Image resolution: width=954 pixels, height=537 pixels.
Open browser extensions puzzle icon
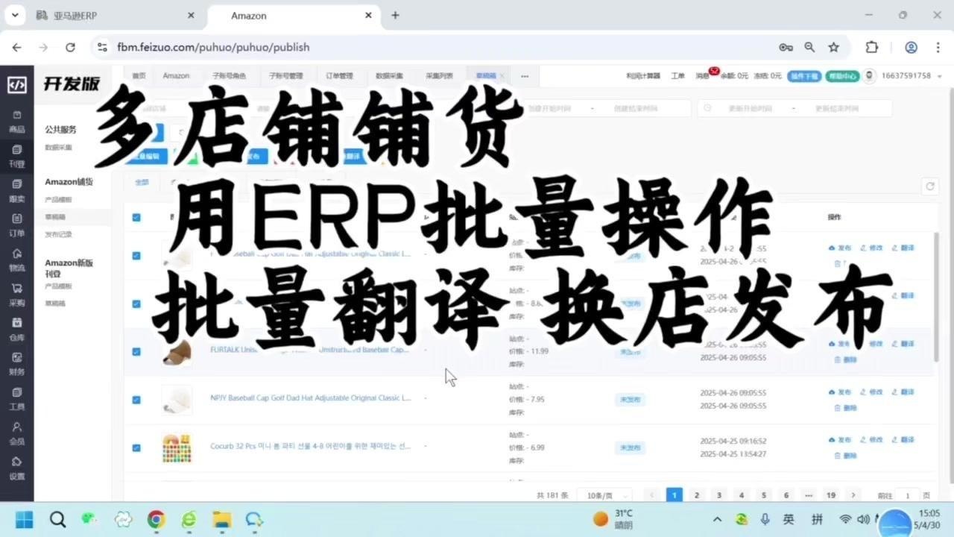[871, 47]
